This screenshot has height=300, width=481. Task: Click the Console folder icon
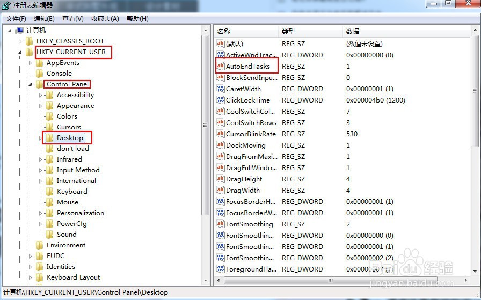[x=40, y=74]
